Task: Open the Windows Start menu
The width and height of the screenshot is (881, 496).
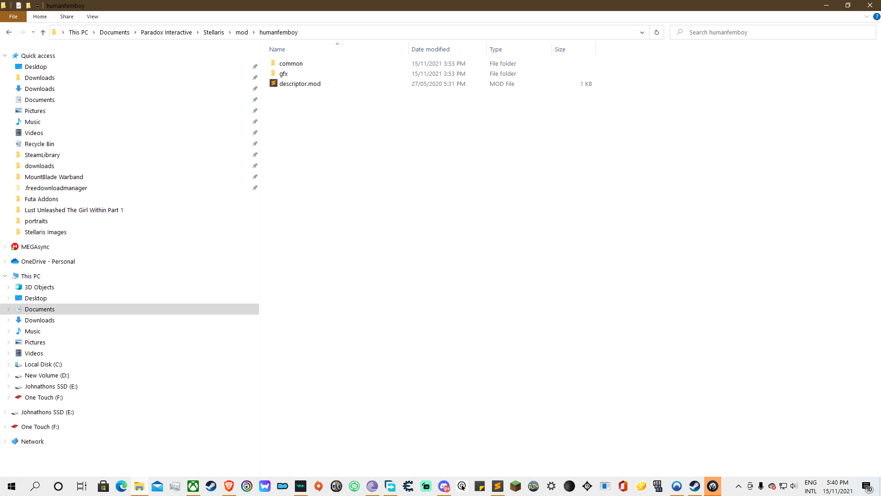Action: pos(11,486)
